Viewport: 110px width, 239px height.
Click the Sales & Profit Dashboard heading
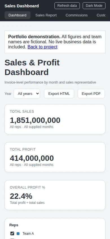32,67
